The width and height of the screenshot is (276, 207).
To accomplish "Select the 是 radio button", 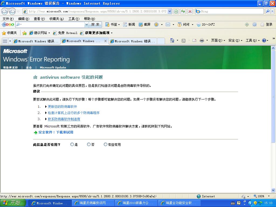I will point(72,144).
